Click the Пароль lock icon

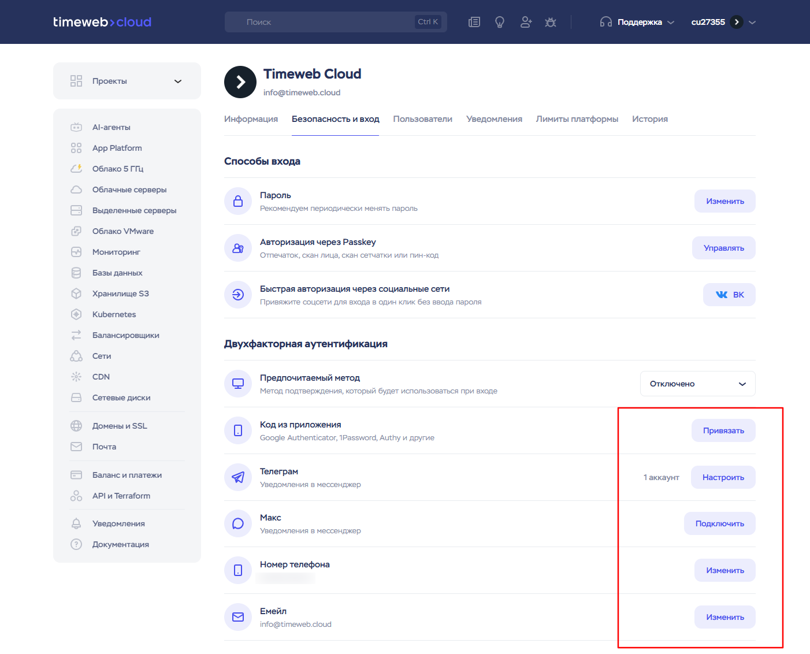[x=238, y=201]
